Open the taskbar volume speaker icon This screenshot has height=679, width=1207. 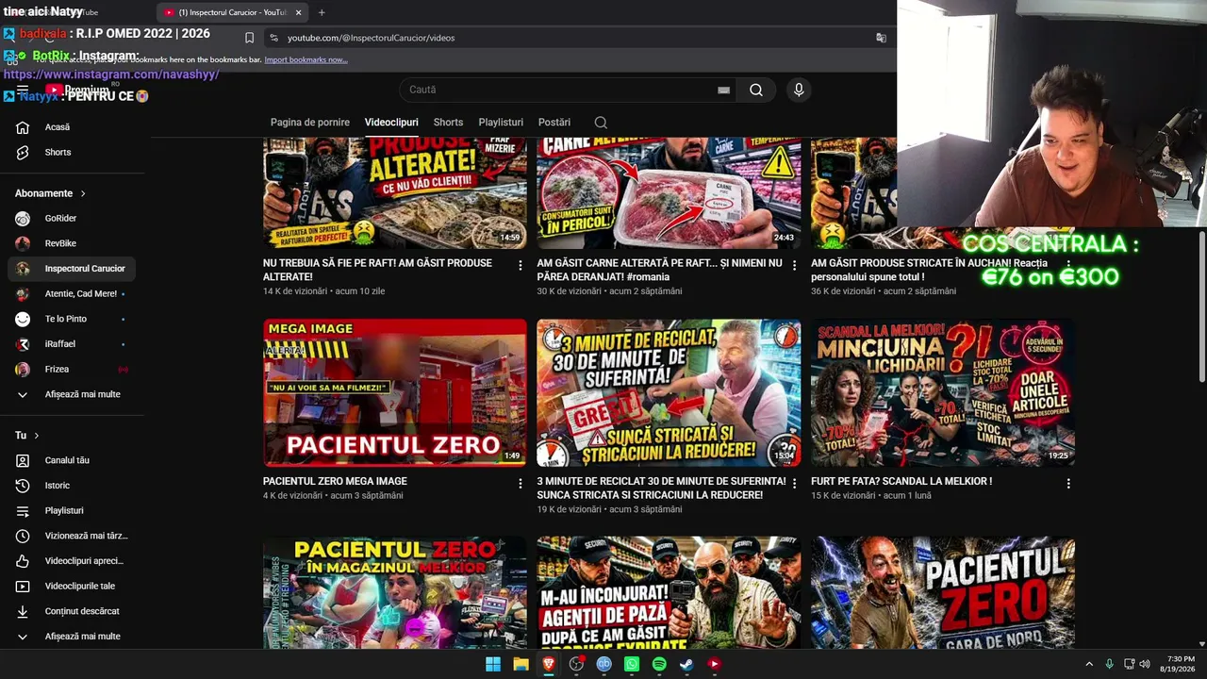1145,664
